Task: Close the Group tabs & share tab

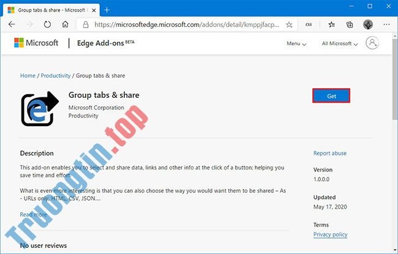Action: (x=94, y=10)
